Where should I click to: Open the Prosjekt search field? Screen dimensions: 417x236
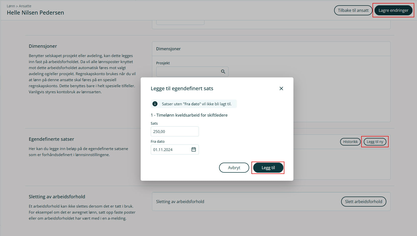(187, 72)
